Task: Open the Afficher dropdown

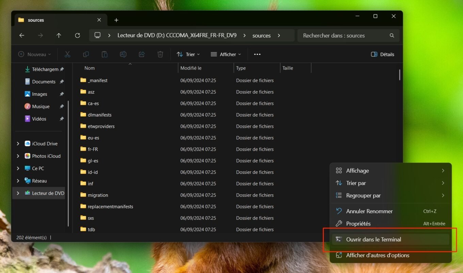Action: (225, 54)
